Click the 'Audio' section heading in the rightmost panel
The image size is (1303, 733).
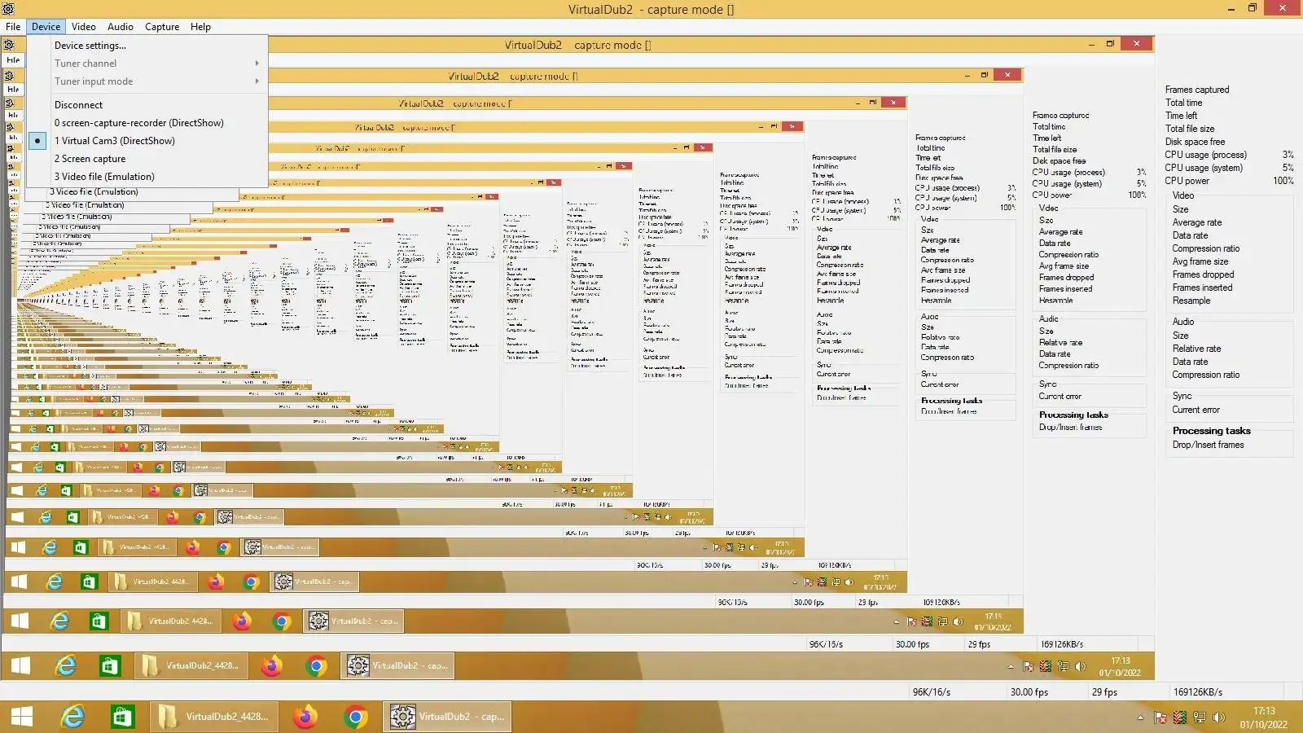pos(1183,322)
